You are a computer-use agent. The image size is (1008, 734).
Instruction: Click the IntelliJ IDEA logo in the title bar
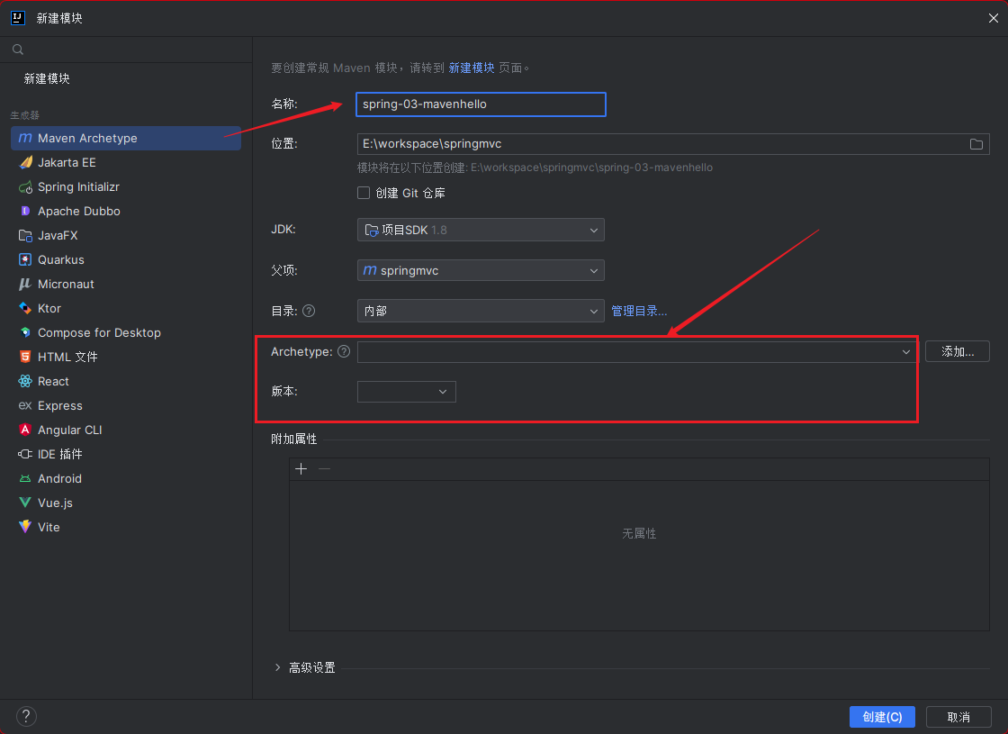(x=18, y=18)
